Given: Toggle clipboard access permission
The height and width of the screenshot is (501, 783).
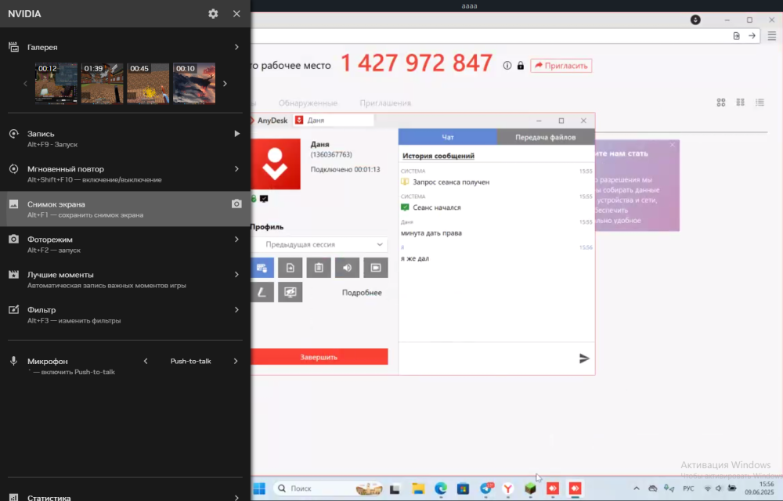Looking at the screenshot, I should coord(319,268).
